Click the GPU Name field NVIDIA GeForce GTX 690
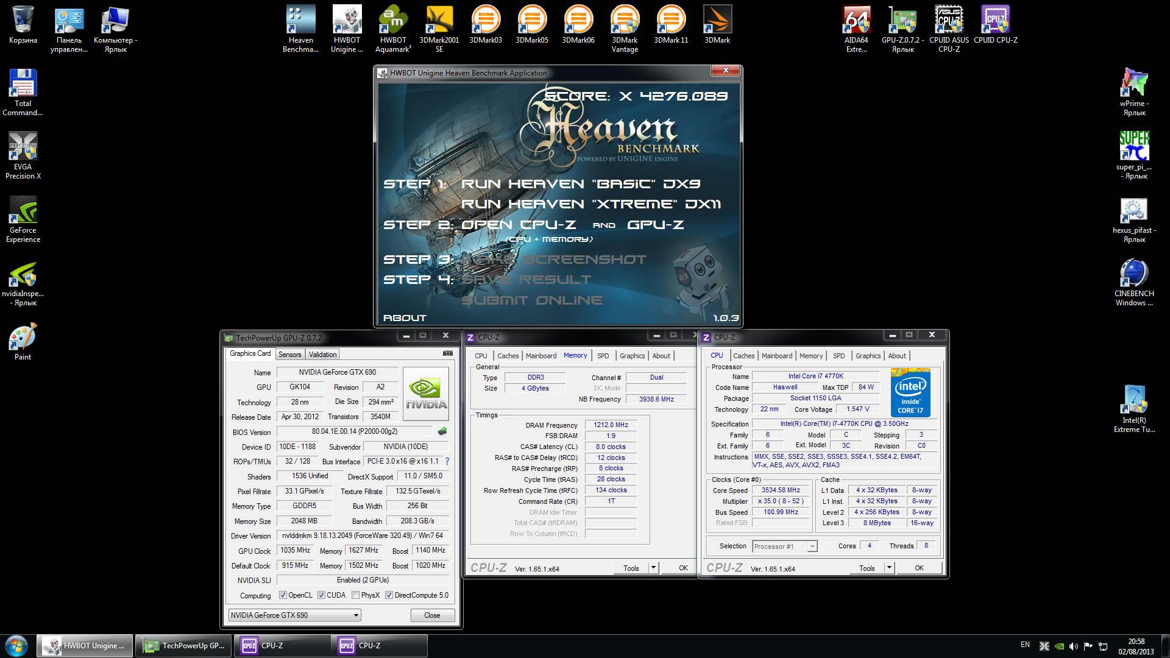 coord(338,372)
